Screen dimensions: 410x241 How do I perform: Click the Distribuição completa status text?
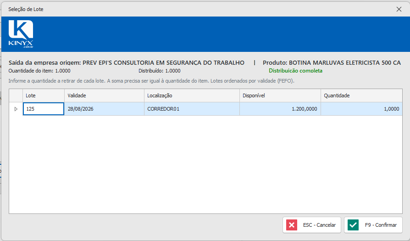(295, 71)
